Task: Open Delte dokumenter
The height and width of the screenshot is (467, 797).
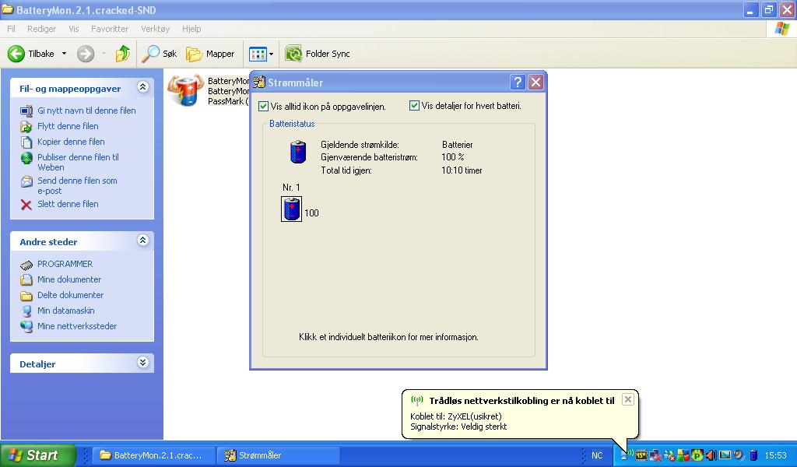Action: pyautogui.click(x=70, y=295)
